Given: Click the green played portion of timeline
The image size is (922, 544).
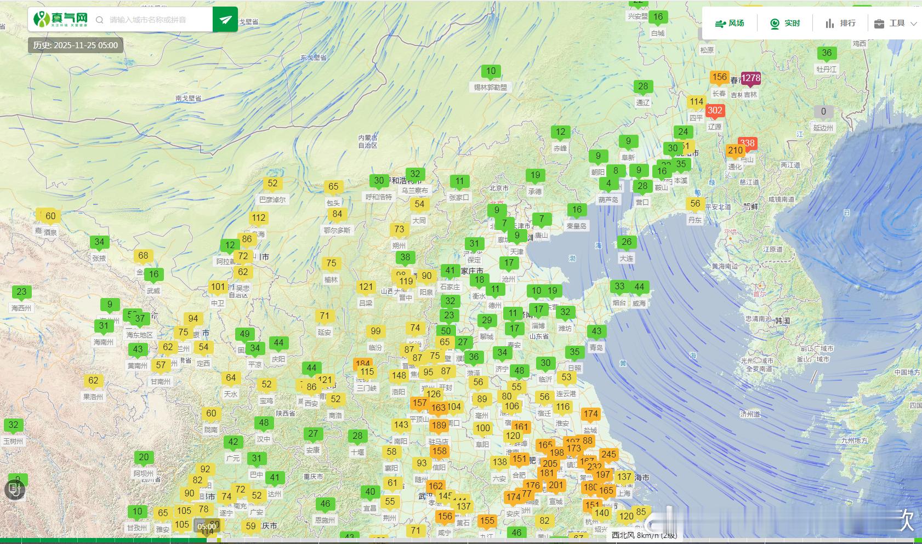Looking at the screenshot, I should pos(103,541).
